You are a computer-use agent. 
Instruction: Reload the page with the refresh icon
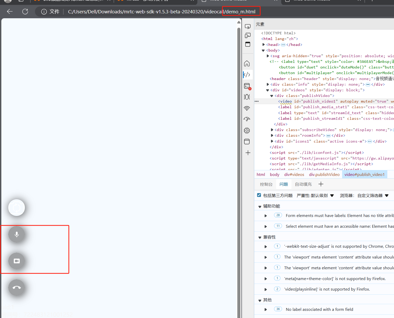click(25, 12)
